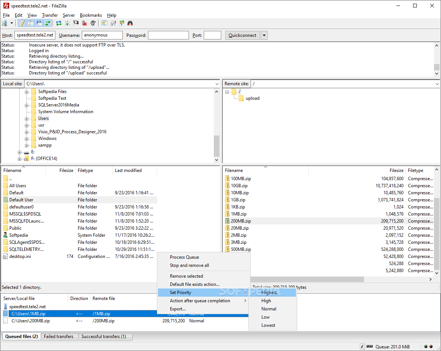441x351 pixels.
Task: Click the cancel current operation flag icon
Action: (76, 23)
